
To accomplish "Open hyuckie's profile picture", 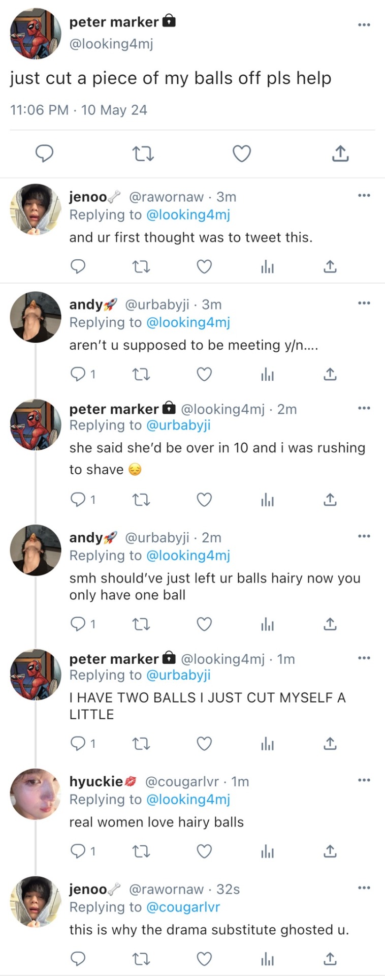I will [x=35, y=794].
